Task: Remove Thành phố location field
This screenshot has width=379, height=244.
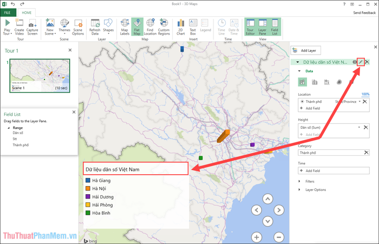Action: (365, 102)
